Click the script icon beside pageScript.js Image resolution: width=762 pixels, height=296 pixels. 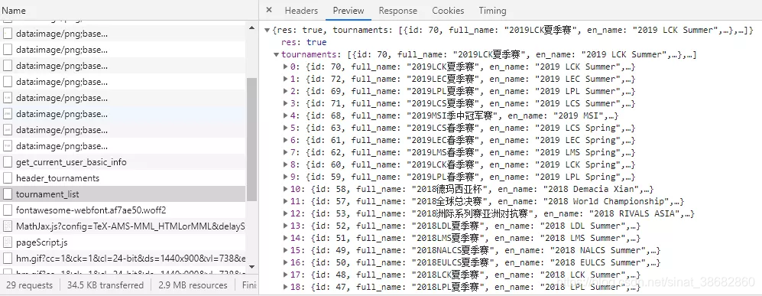tap(8, 242)
